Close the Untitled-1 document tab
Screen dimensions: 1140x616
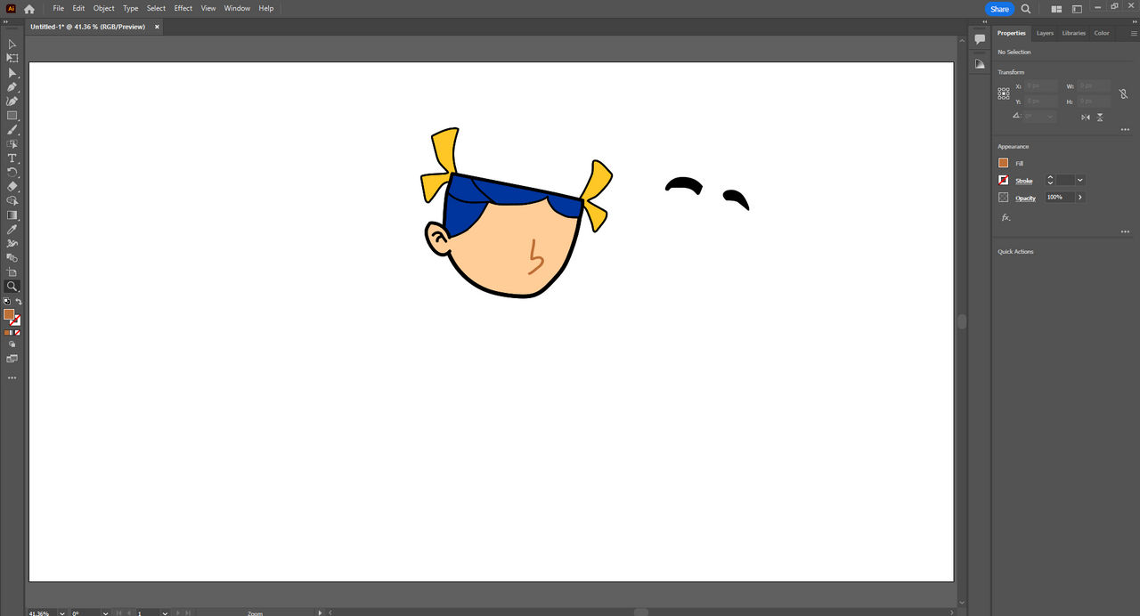(x=157, y=27)
